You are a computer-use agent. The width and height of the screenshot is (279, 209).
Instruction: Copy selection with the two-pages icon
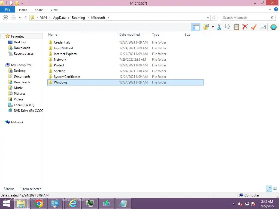(228, 27)
